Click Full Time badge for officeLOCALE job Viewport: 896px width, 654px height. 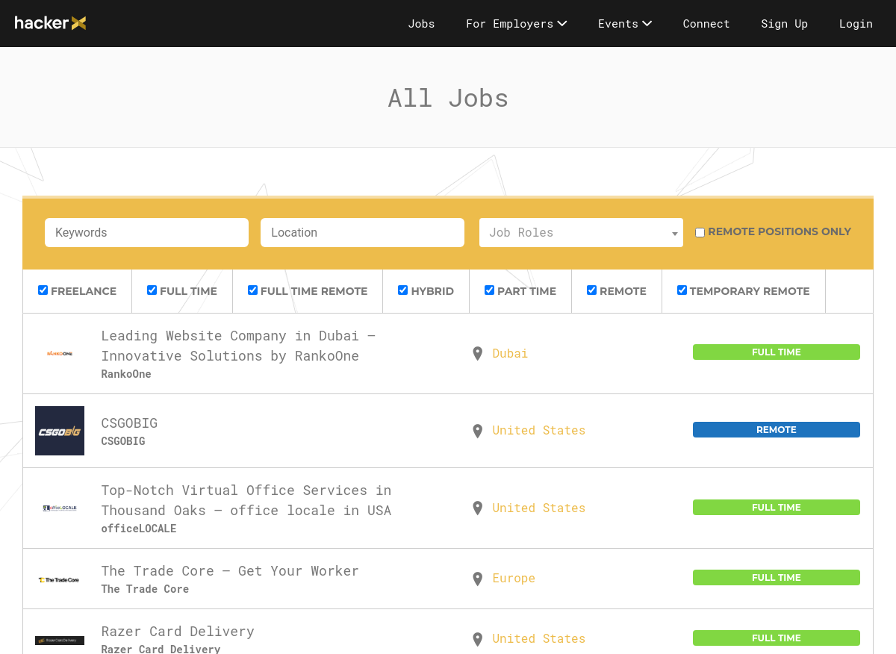(777, 508)
